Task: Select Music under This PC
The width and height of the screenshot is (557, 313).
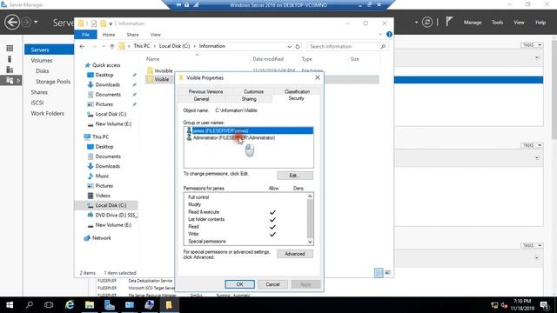Action: point(102,176)
